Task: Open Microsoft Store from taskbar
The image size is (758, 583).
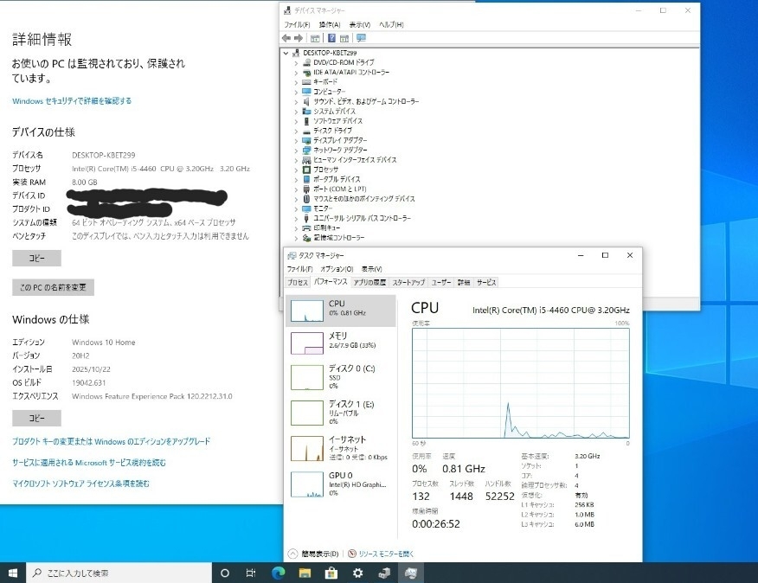Action: point(331,573)
